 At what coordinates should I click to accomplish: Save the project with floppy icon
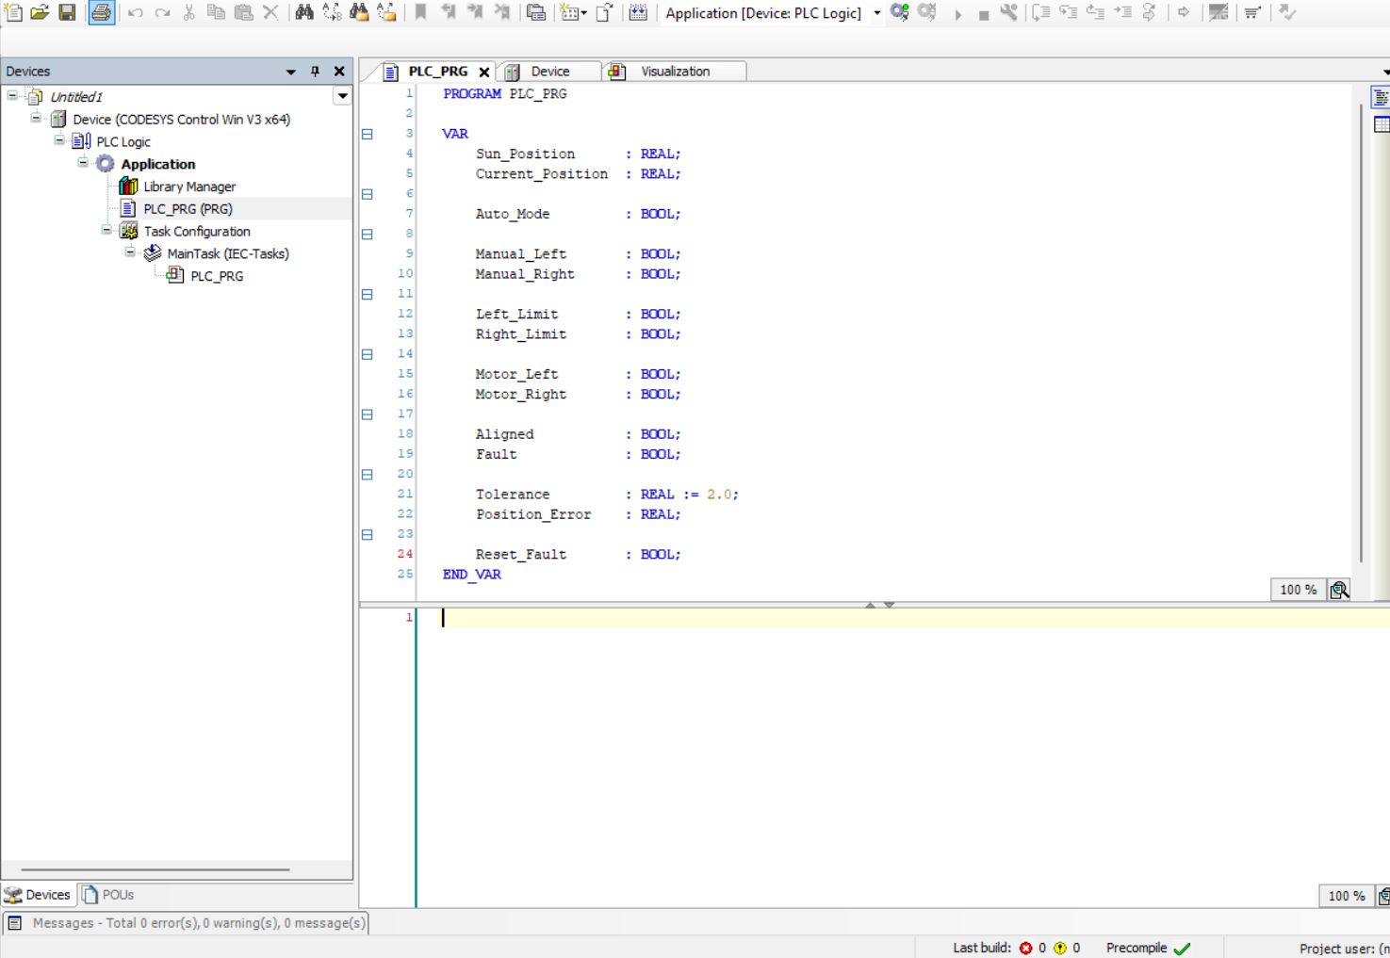coord(67,12)
